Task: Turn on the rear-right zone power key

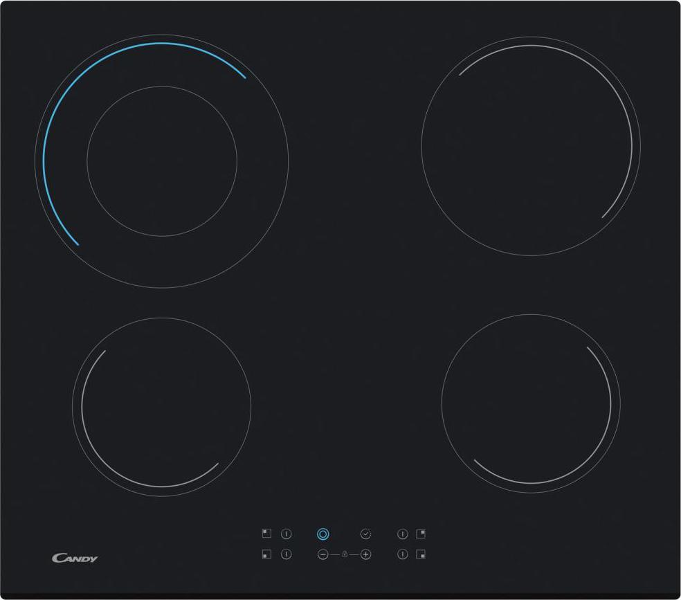Action: 403,534
